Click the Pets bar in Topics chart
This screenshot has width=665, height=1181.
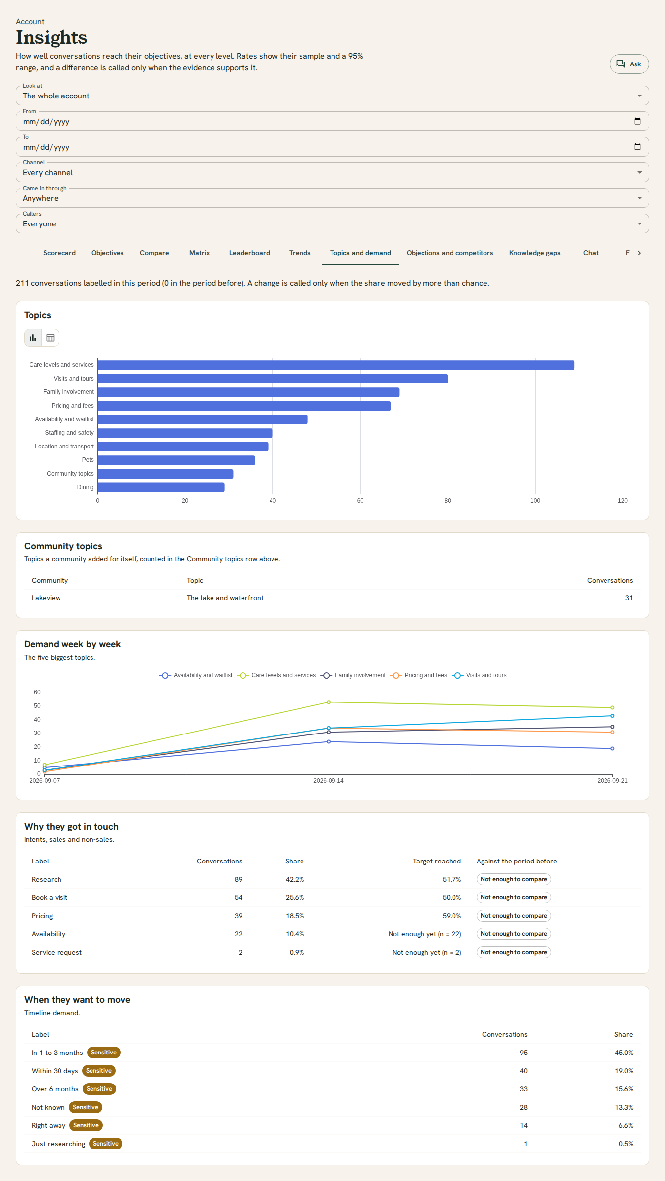point(177,460)
